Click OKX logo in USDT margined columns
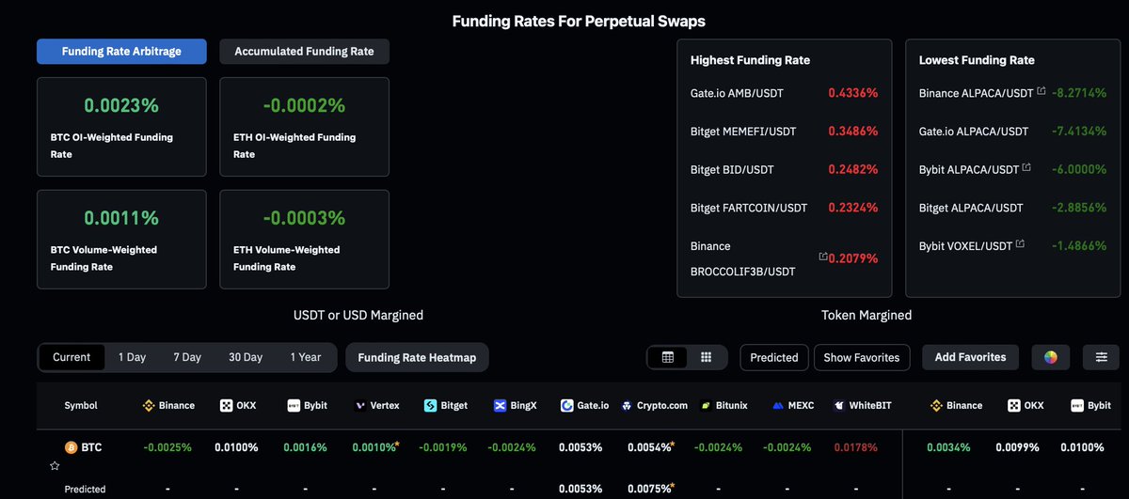1129x499 pixels. [x=226, y=406]
